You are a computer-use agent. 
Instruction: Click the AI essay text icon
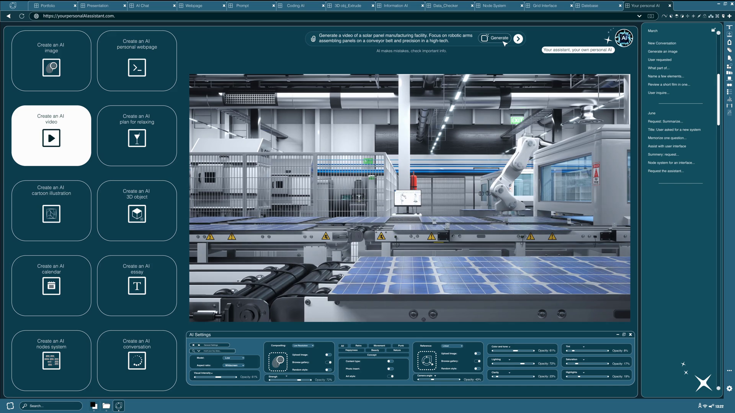tap(137, 286)
